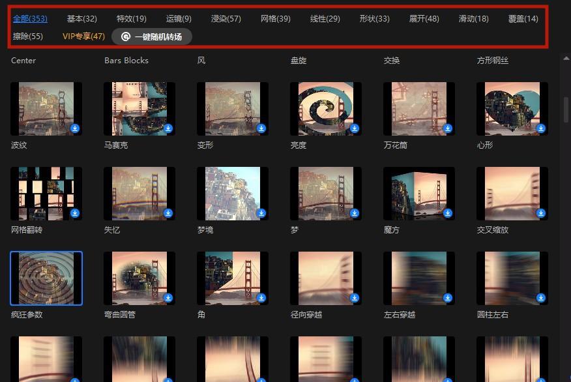Select the 角 transition thumbnail

(x=233, y=278)
